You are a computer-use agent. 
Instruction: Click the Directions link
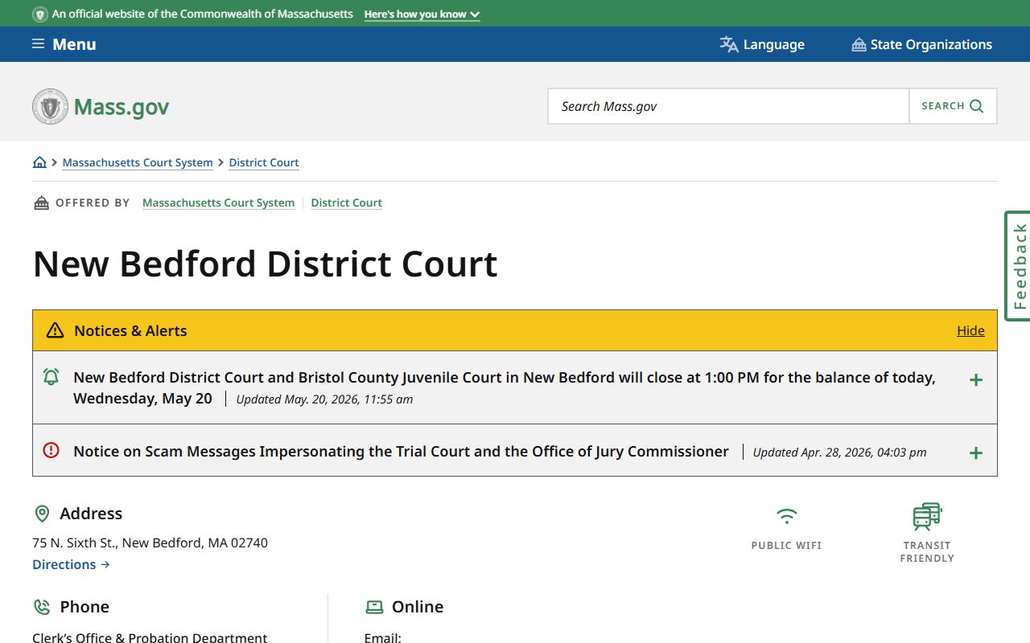(x=71, y=564)
